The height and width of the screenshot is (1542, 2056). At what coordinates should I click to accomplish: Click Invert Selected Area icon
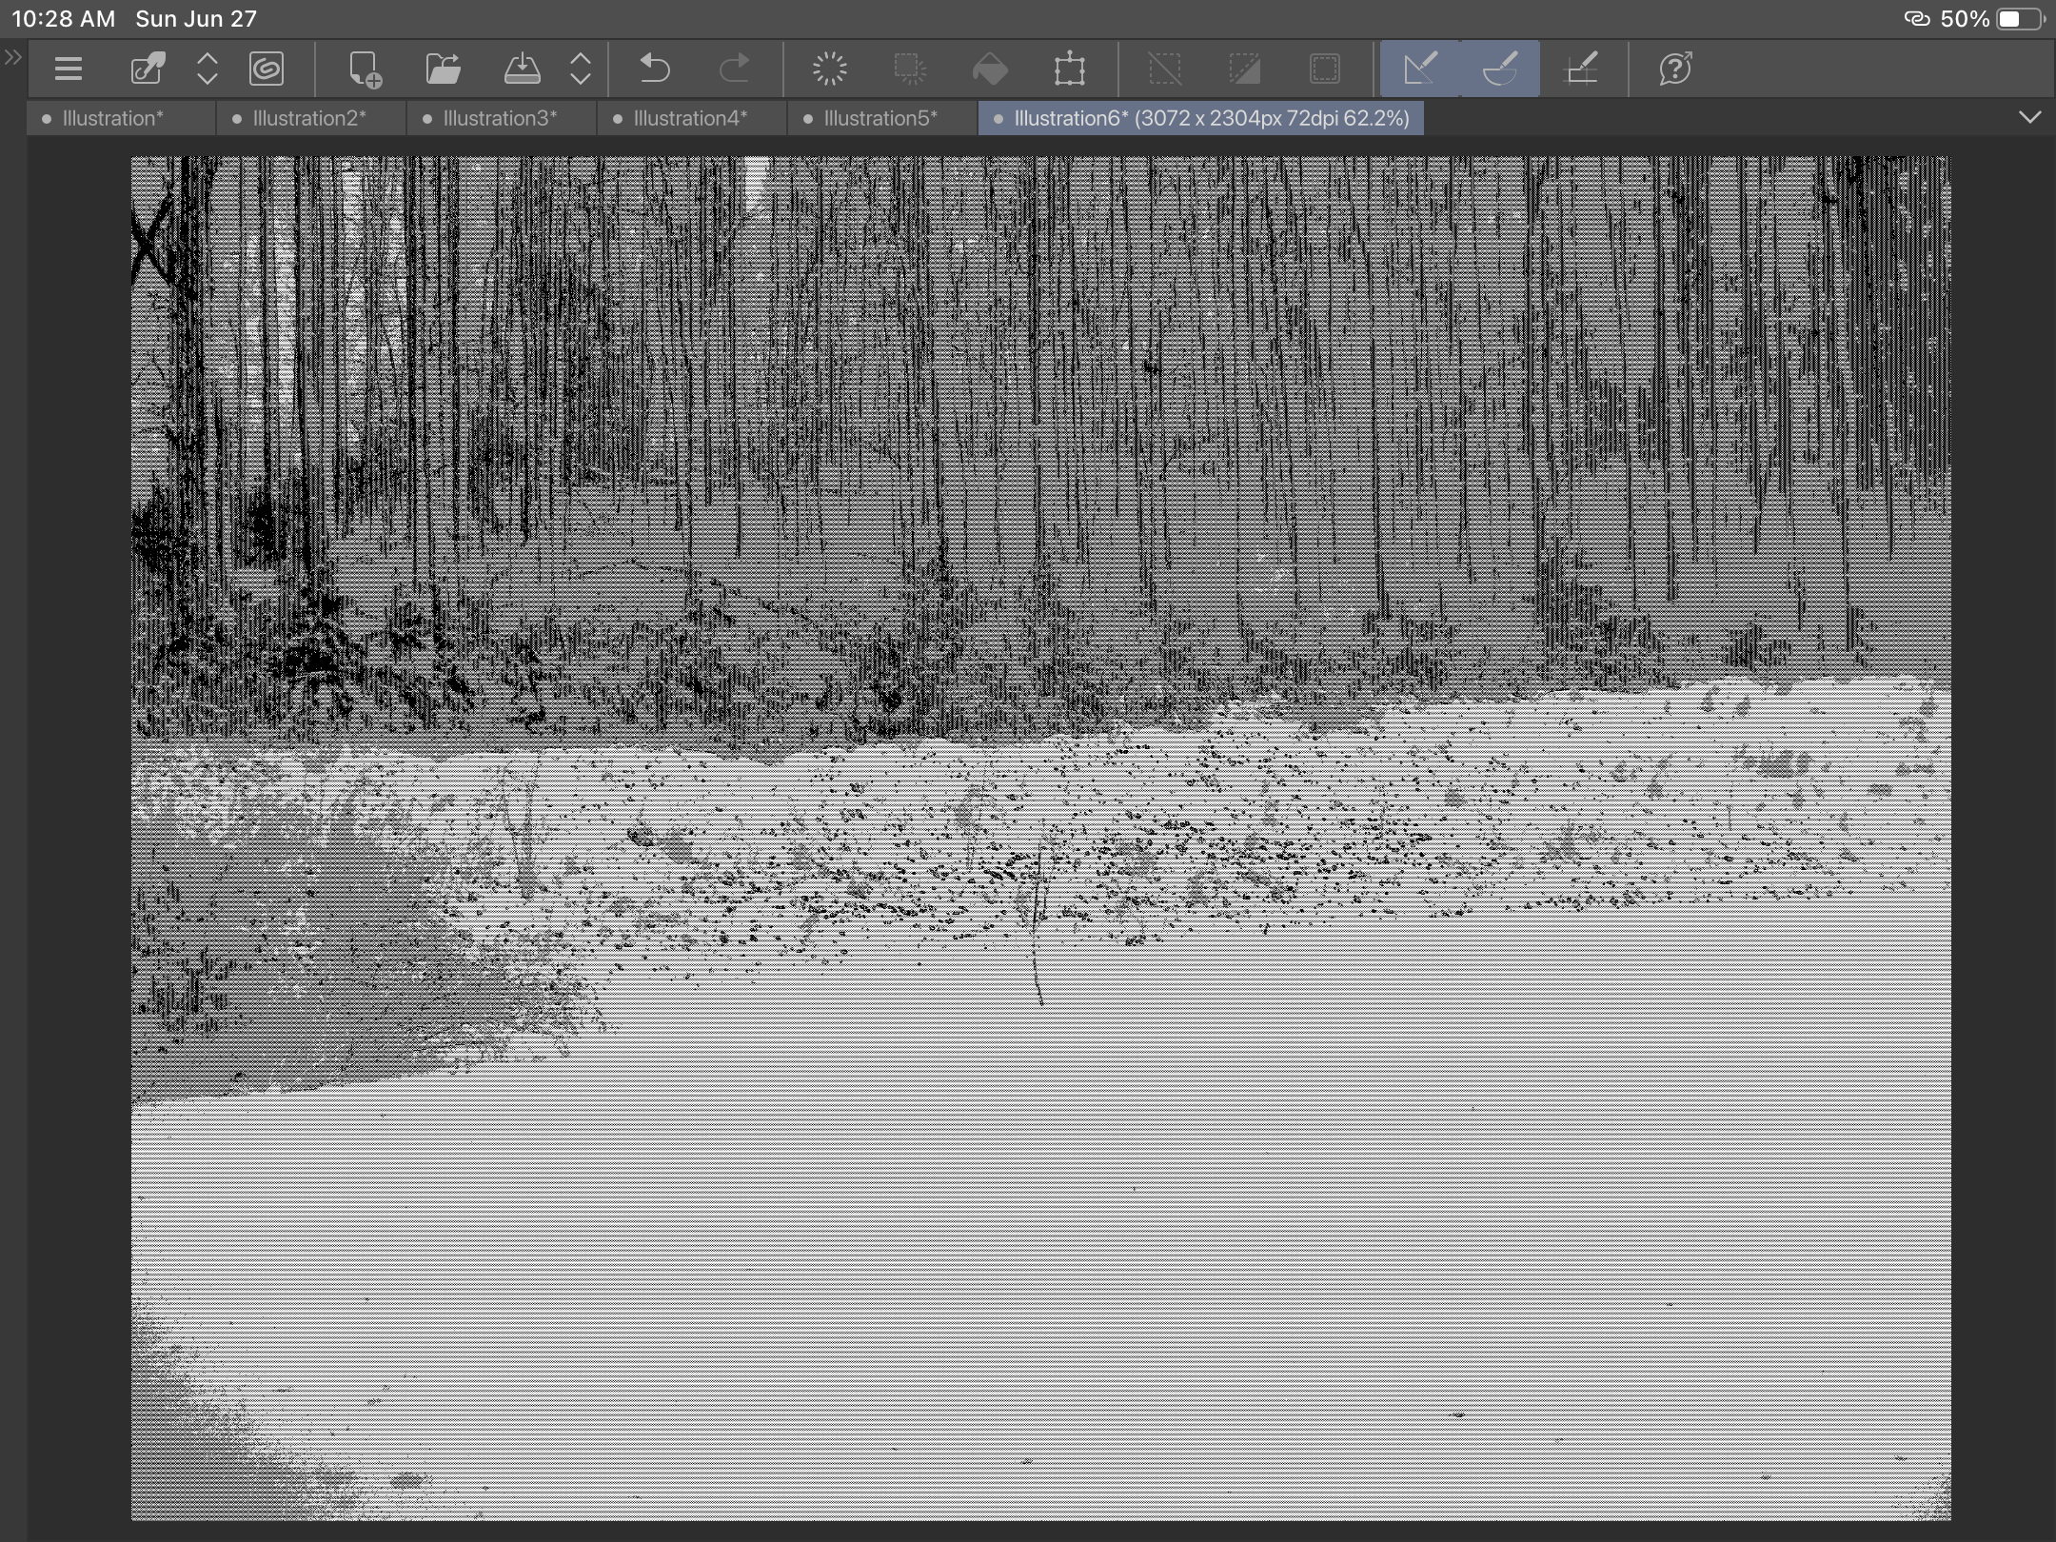pyautogui.click(x=1245, y=69)
